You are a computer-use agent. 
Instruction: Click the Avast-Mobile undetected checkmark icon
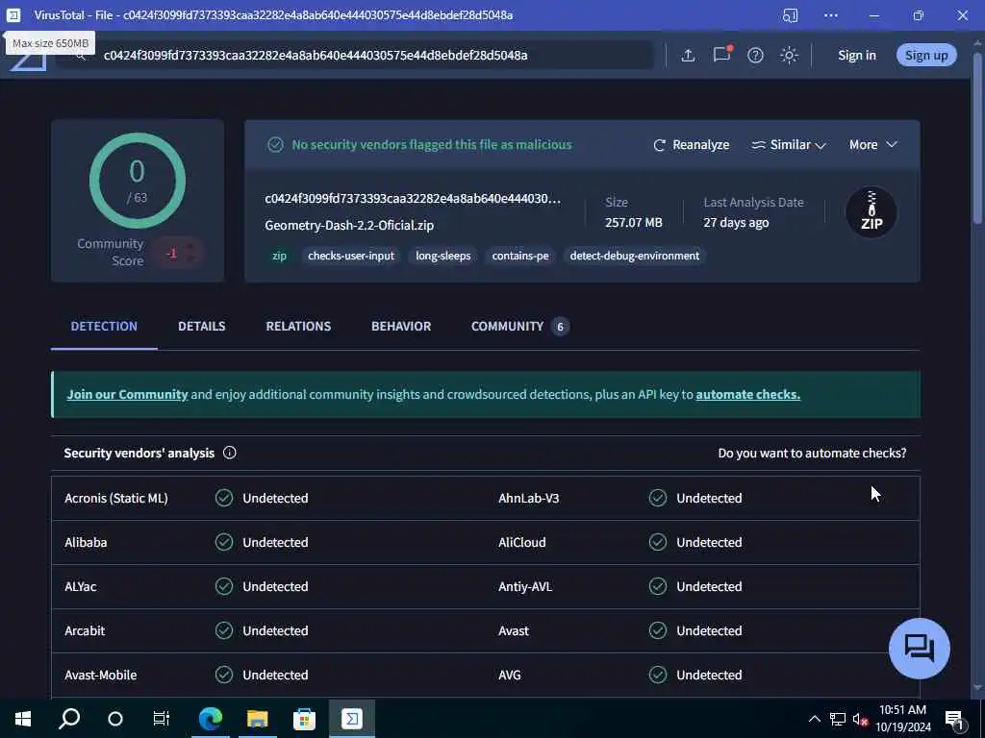[224, 676]
